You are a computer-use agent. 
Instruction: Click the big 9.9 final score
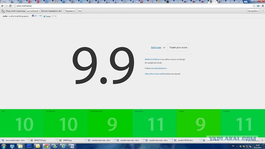104,66
